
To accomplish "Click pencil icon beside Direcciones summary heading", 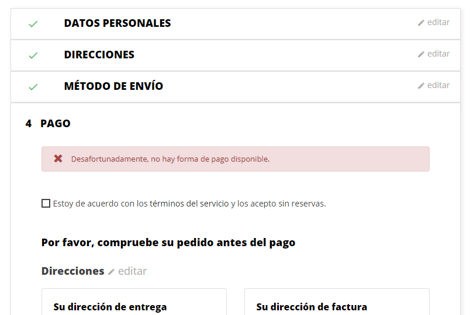I will [111, 272].
